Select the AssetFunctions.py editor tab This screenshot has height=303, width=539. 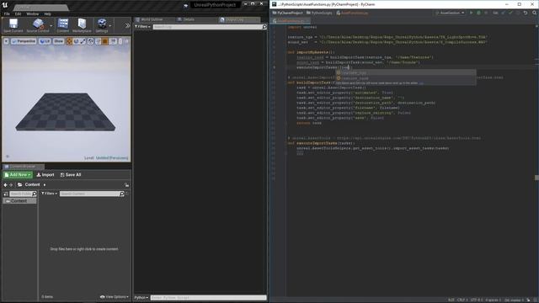coord(291,21)
